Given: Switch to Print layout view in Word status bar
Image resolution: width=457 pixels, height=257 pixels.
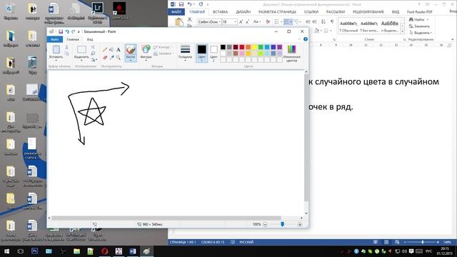Looking at the screenshot, I should [x=386, y=242].
